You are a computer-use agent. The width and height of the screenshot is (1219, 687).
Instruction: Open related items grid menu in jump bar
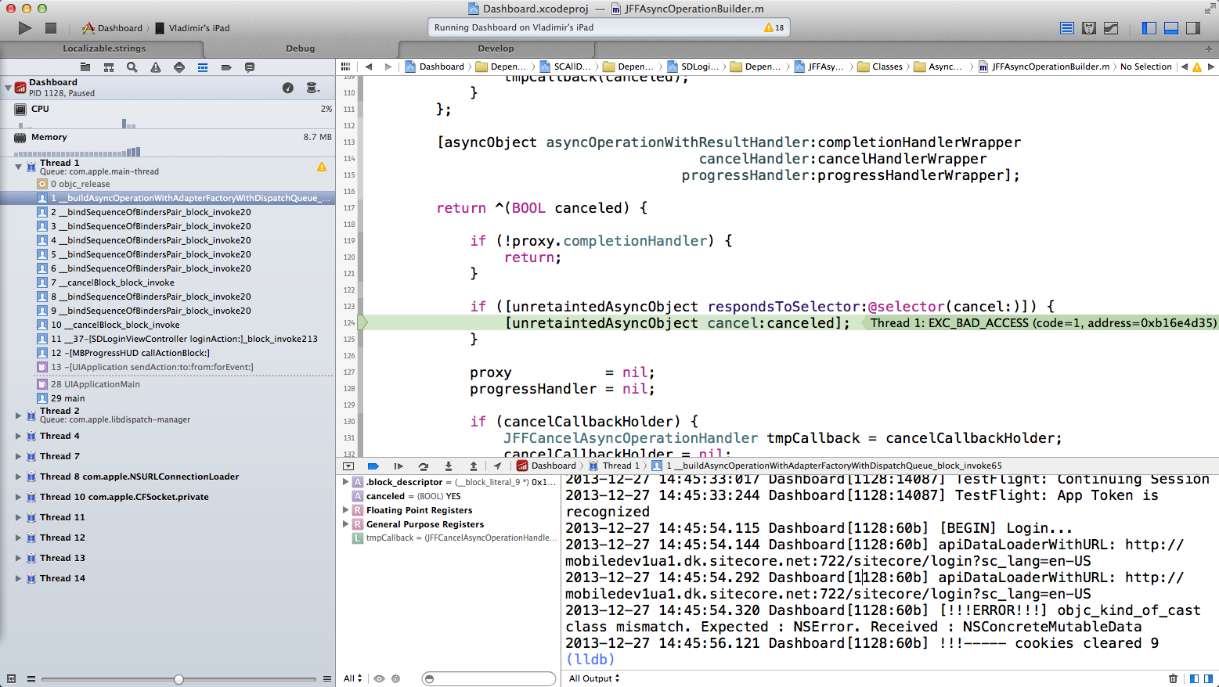point(345,67)
